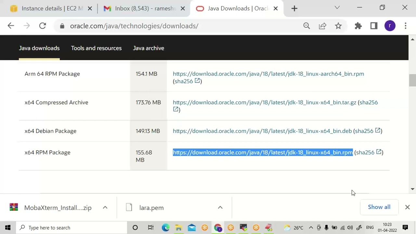Close the Java Downloads tab
This screenshot has width=416, height=234.
(276, 8)
